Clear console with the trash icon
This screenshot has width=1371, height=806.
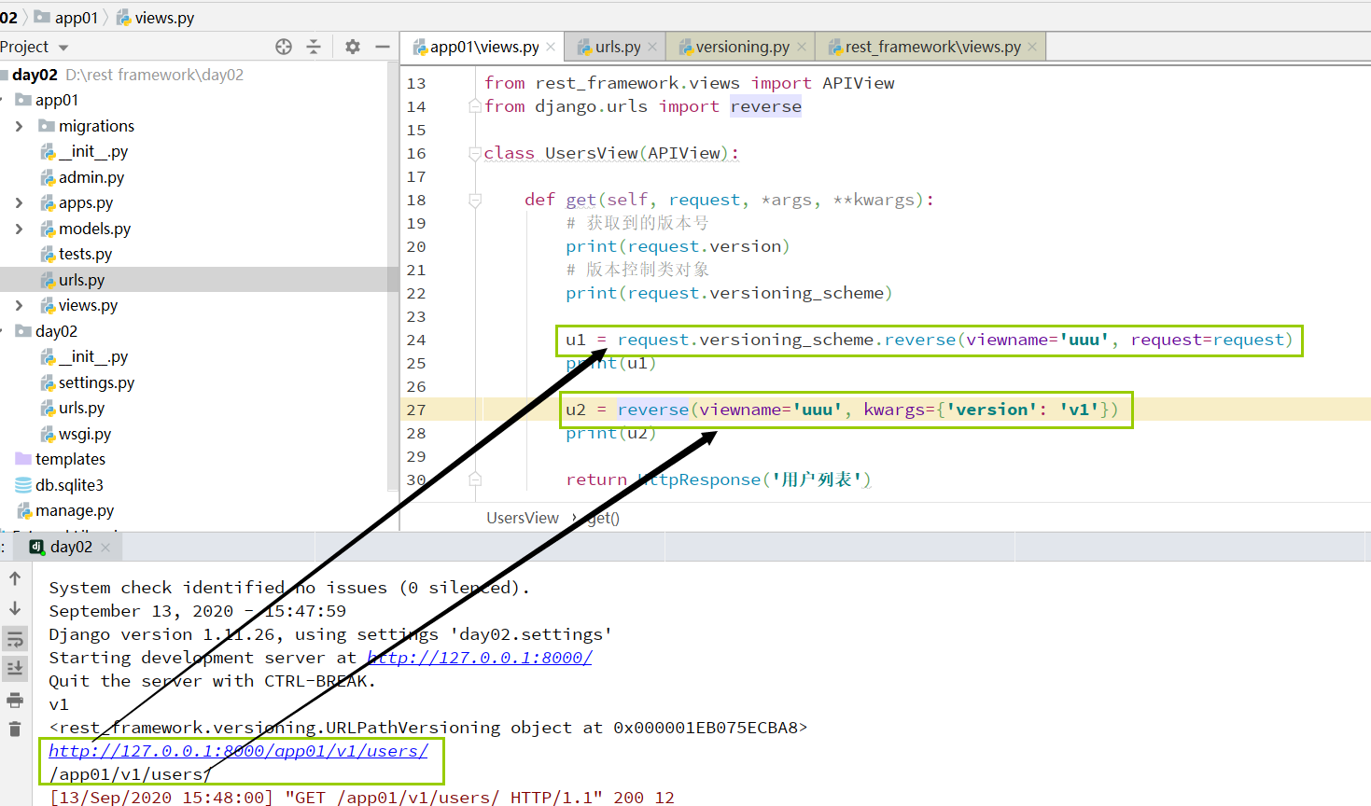[15, 729]
